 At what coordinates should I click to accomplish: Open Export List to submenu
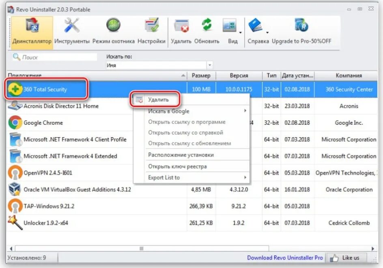click(191, 177)
